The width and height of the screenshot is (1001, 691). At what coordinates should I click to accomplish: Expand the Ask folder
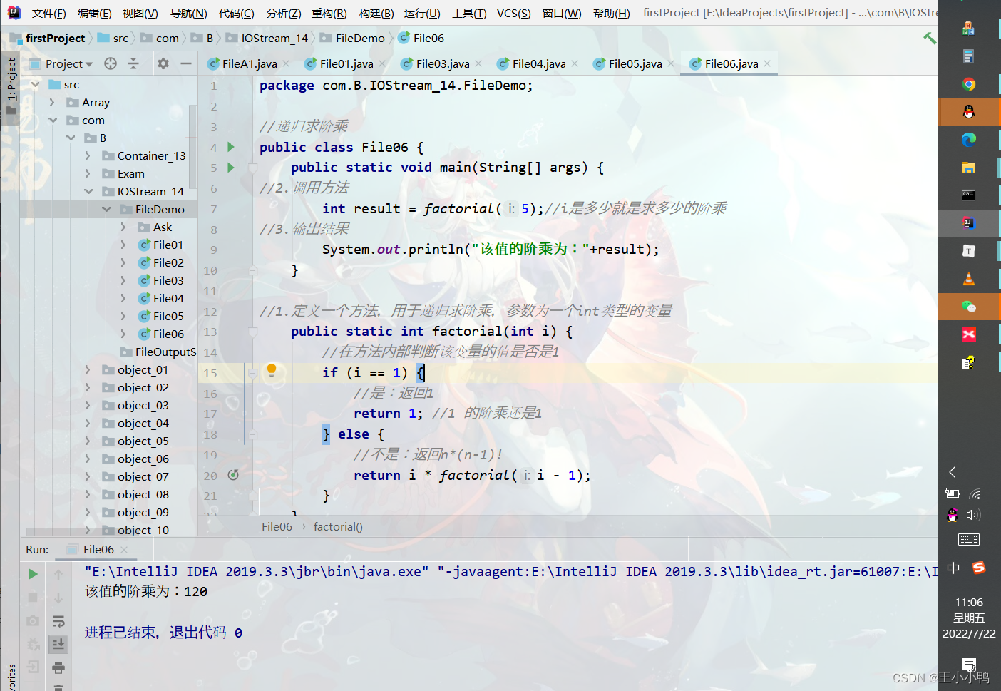coord(123,227)
